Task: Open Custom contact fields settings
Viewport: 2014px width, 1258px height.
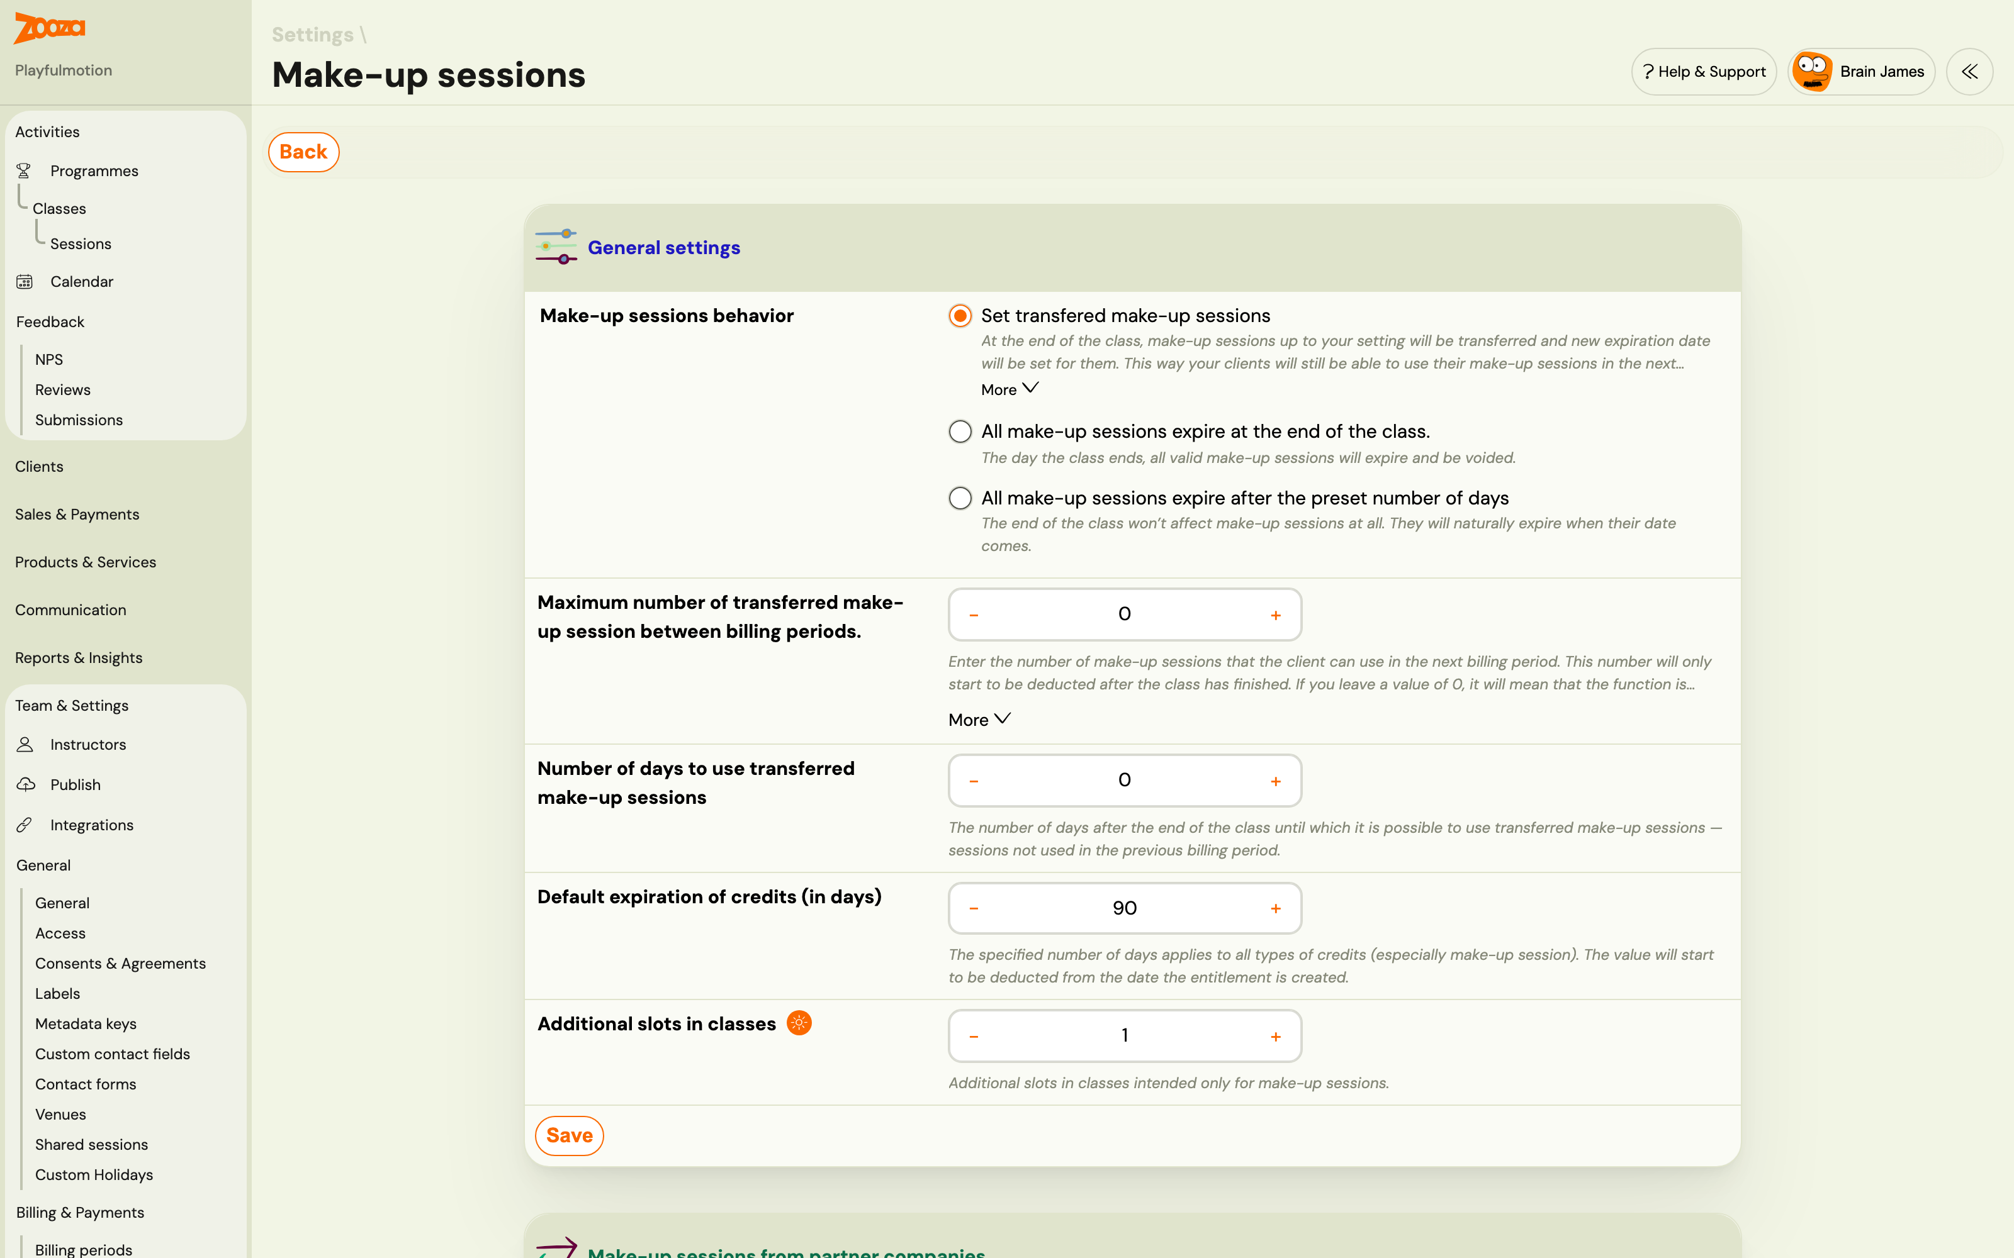Action: (113, 1054)
